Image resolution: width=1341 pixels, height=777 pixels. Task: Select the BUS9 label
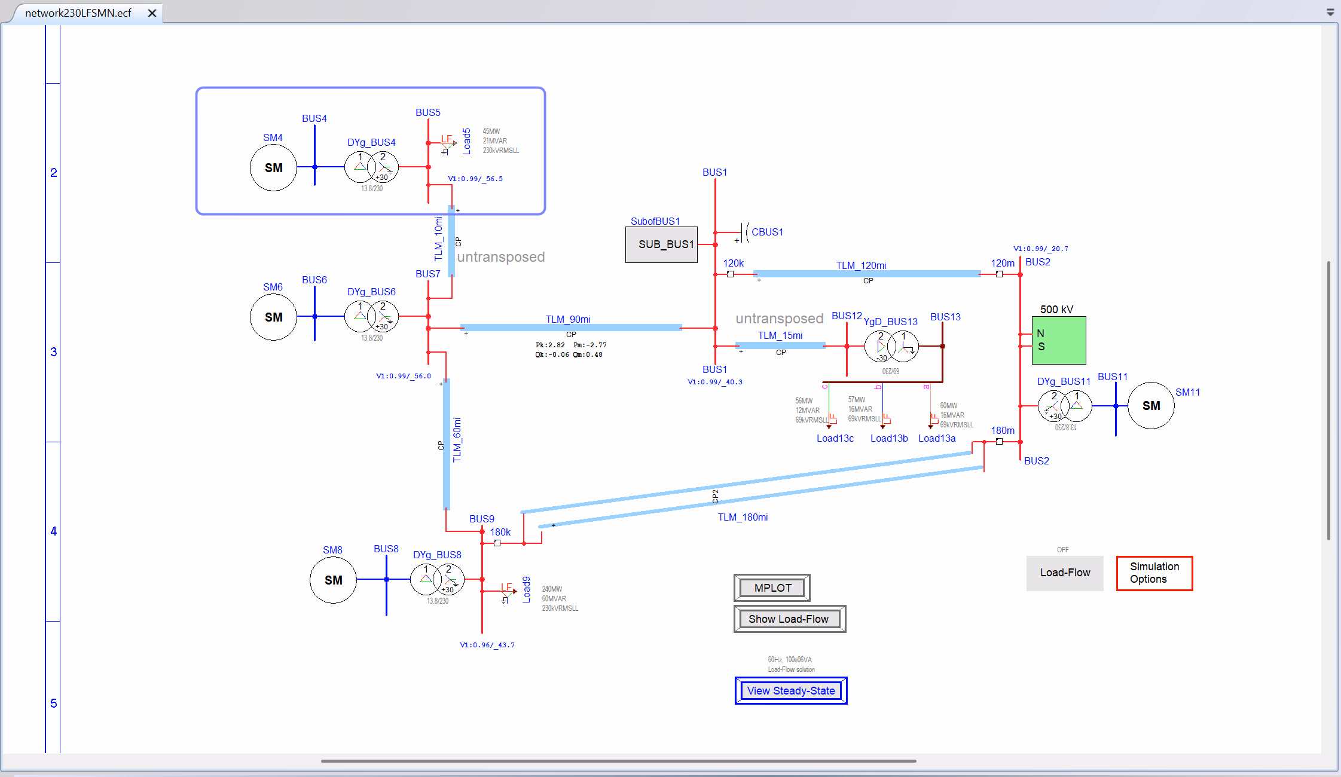click(481, 519)
